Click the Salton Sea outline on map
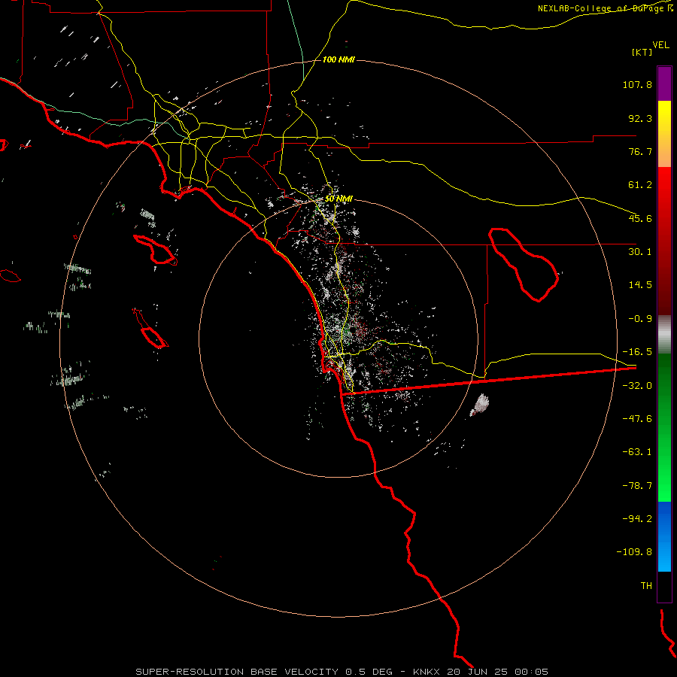 pyautogui.click(x=524, y=265)
